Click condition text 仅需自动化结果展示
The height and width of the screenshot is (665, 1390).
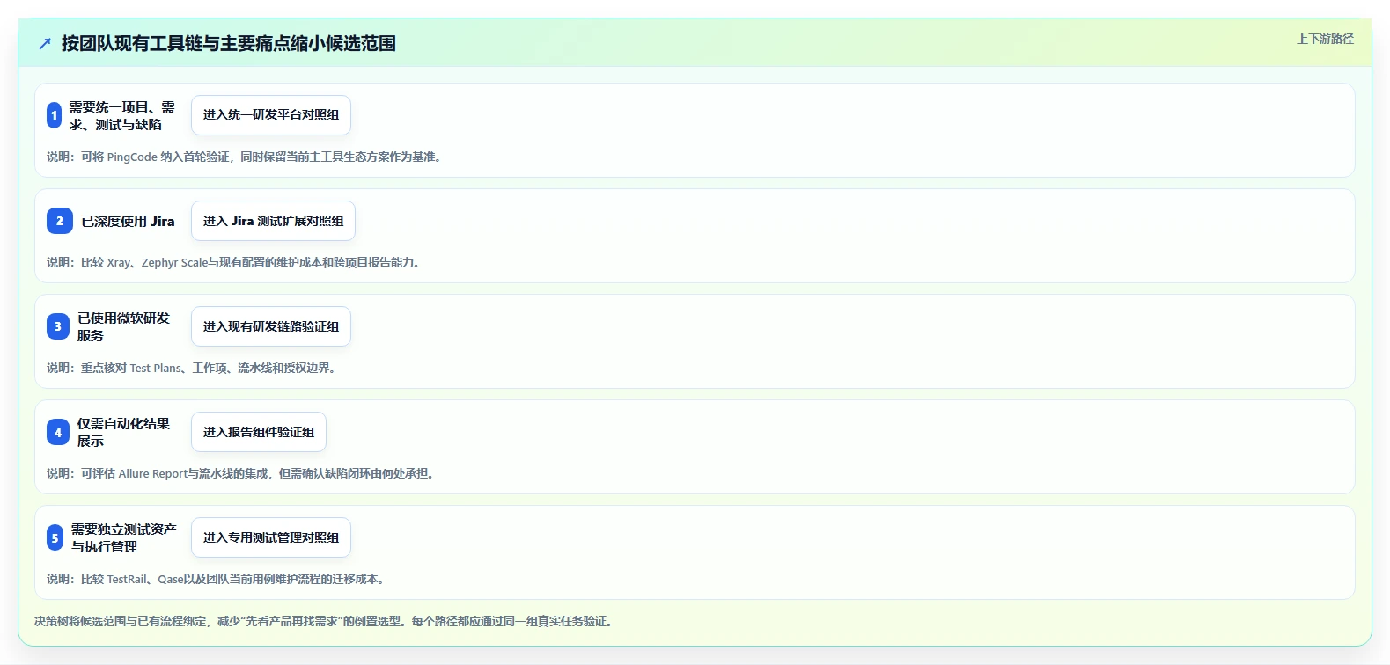123,432
